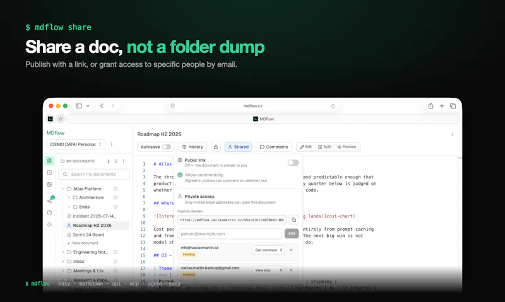Open Incident 2026-07-14 document
Screen dimensions: 505x302
[94, 216]
